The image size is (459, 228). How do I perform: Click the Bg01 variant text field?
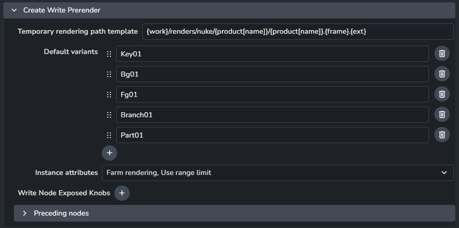pos(272,74)
